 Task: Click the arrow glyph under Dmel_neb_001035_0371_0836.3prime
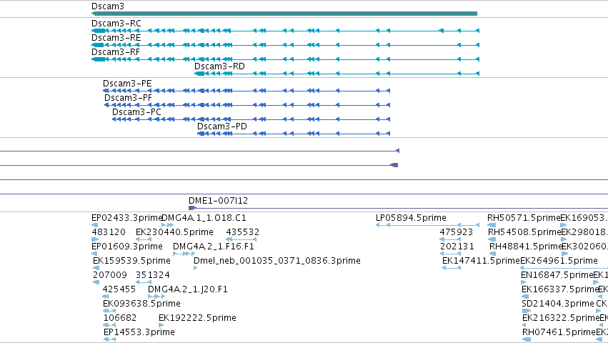(196, 268)
